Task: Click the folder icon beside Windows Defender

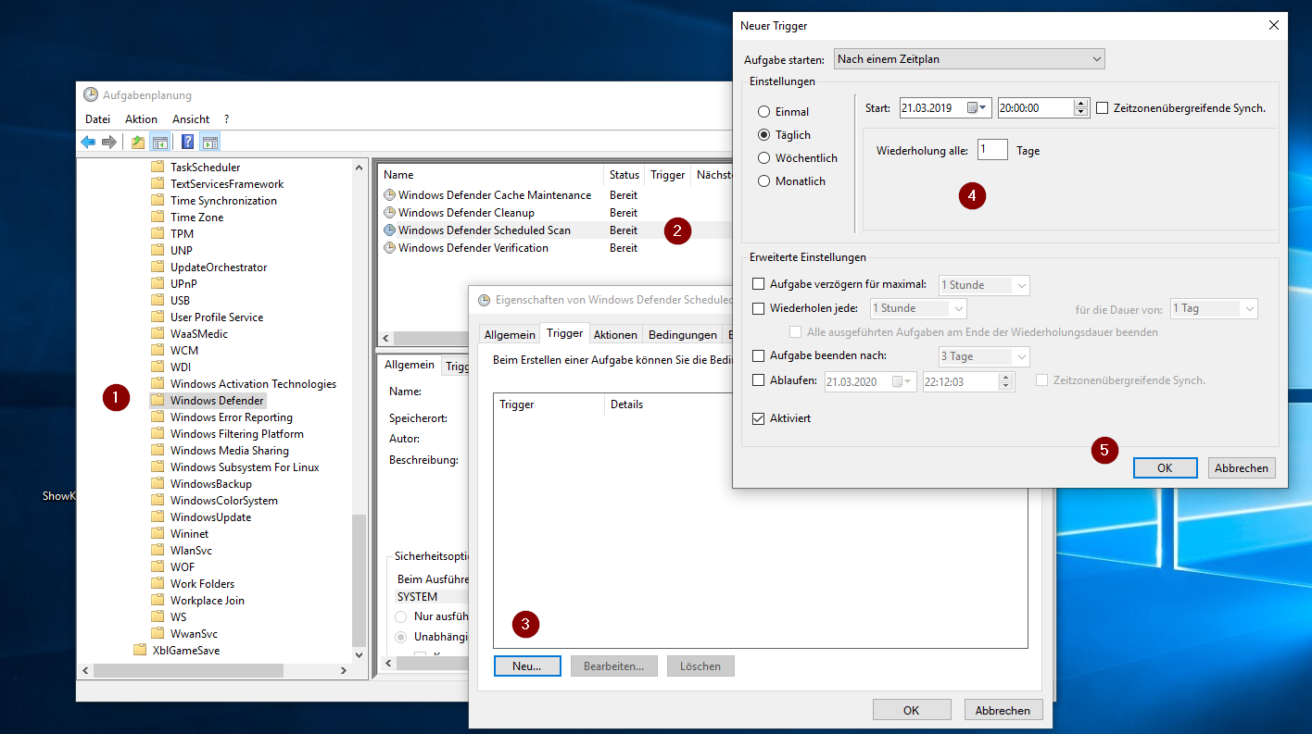Action: pos(157,401)
